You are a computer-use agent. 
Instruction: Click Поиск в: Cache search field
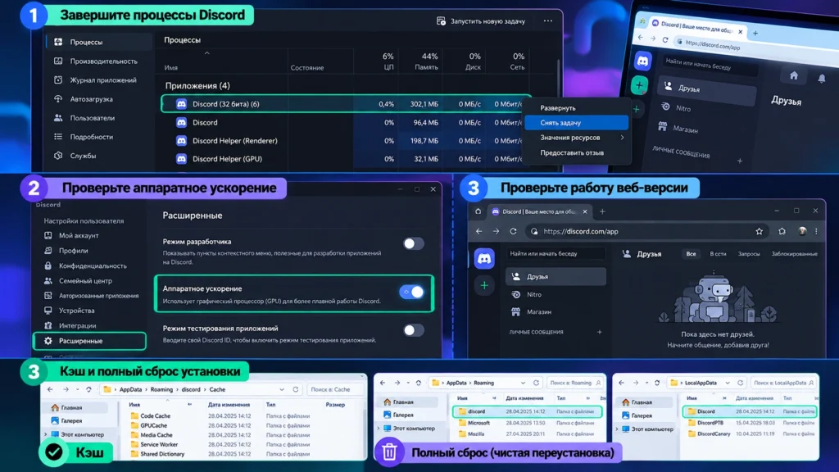tap(334, 389)
